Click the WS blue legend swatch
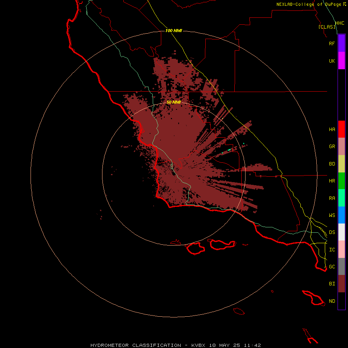 point(341,215)
